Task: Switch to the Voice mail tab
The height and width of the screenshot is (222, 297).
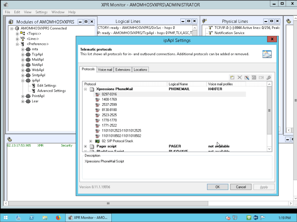Action: pyautogui.click(x=105, y=70)
